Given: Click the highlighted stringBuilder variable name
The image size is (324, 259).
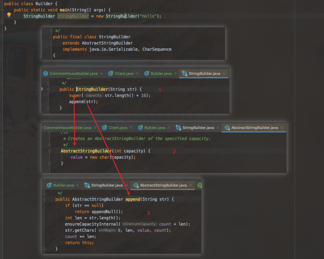Looking at the screenshot, I should 73,16.
